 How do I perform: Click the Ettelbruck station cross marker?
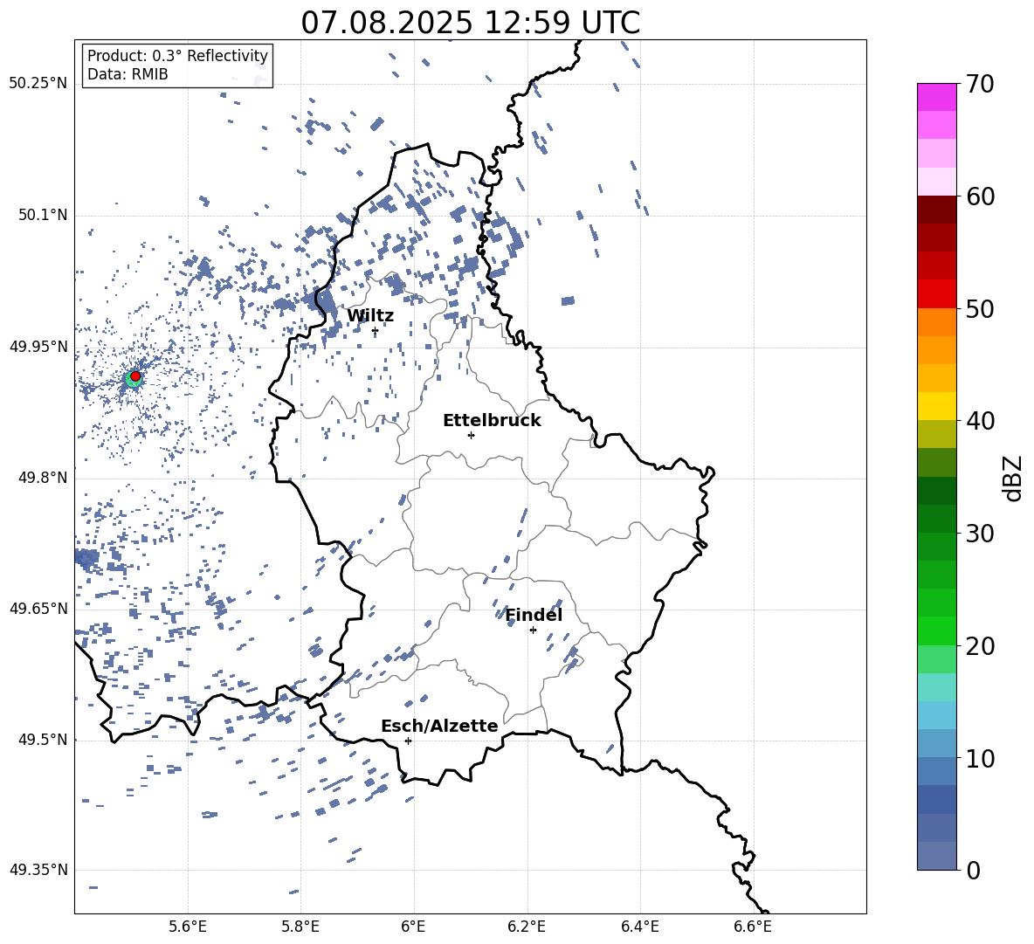point(471,435)
